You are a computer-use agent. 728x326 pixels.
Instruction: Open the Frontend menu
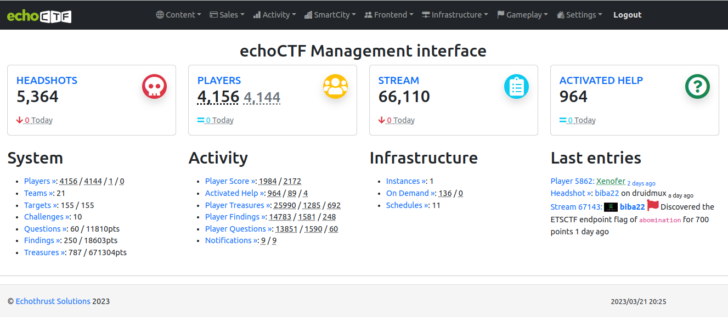click(389, 15)
